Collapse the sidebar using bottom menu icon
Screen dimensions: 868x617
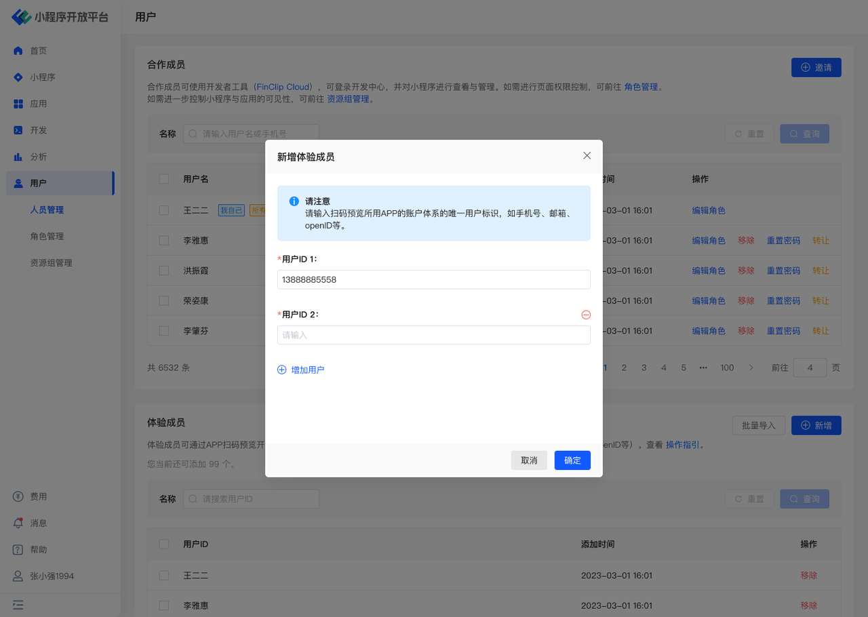pyautogui.click(x=18, y=604)
